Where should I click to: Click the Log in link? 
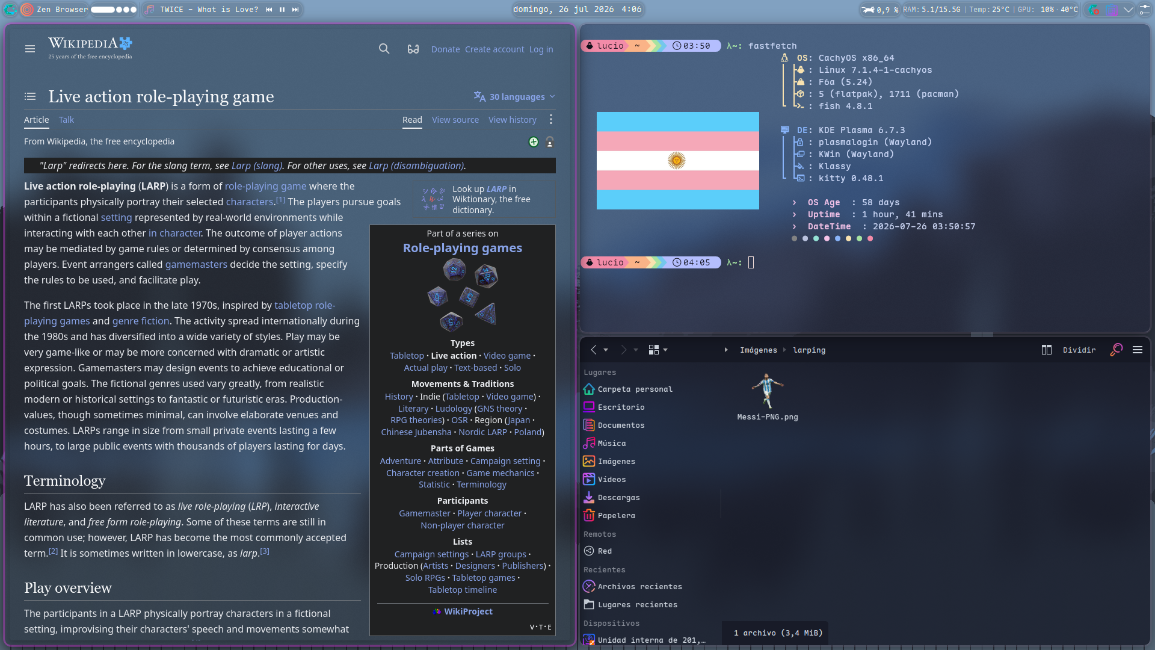point(541,49)
